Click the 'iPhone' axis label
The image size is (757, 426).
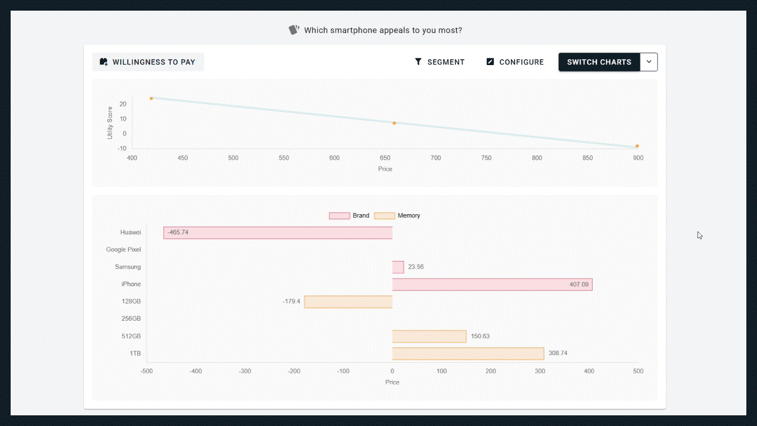pos(131,285)
